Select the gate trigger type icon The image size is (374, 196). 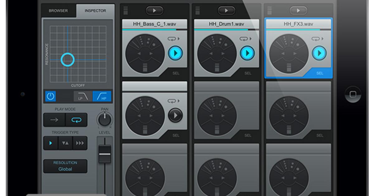(x=65, y=143)
